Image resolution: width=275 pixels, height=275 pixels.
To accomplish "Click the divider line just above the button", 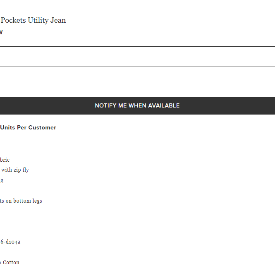I will (137, 87).
